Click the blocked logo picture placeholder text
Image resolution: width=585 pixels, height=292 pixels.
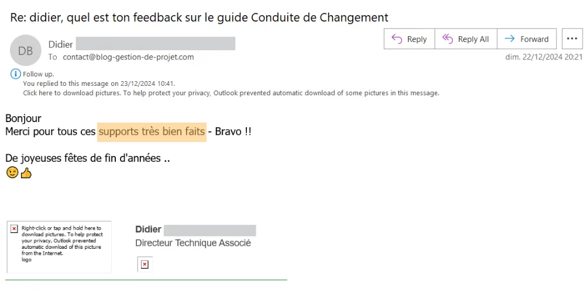click(x=61, y=243)
